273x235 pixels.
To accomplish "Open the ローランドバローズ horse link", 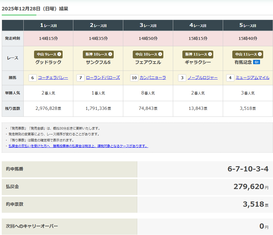I will click(103, 78).
